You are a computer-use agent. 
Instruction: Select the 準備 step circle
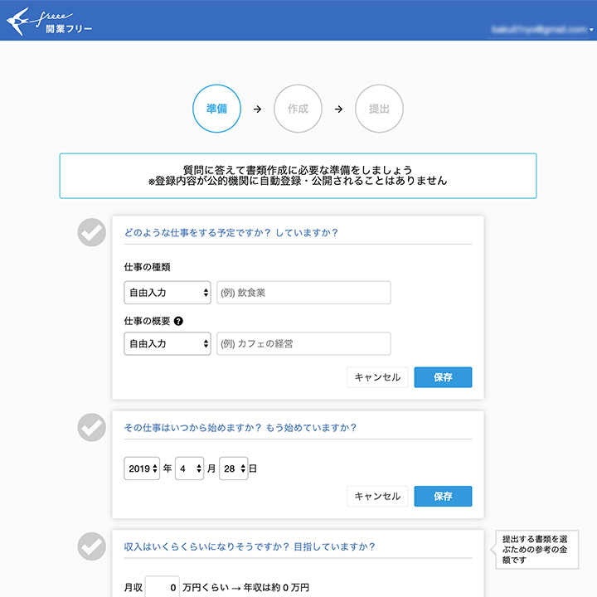click(216, 109)
